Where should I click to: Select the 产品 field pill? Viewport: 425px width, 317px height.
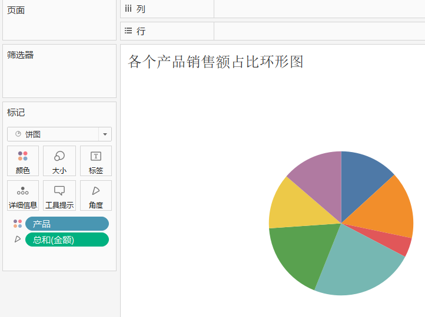click(67, 224)
